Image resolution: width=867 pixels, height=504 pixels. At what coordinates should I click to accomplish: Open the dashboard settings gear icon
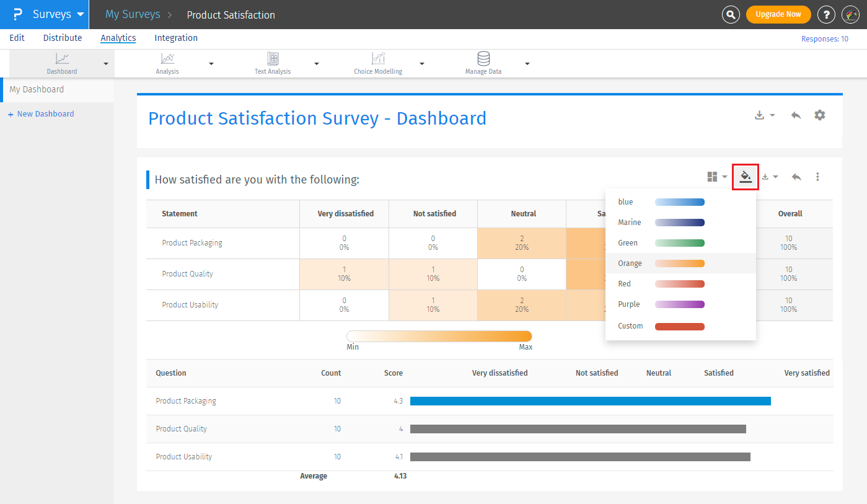pyautogui.click(x=820, y=115)
